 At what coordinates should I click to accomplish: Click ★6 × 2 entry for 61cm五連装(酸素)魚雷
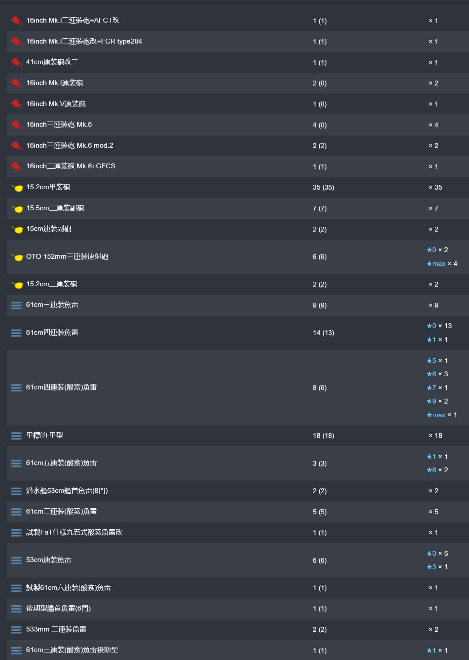[x=437, y=470]
